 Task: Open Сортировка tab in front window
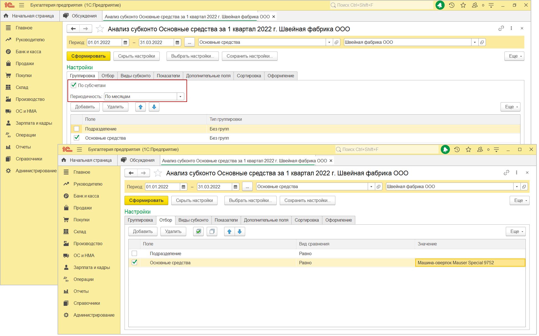pos(307,220)
